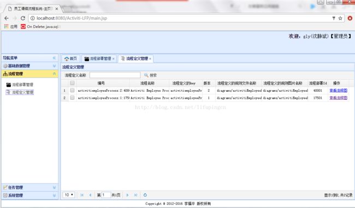Check the row 1 checkbox
This screenshot has height=208, width=355.
72,90
